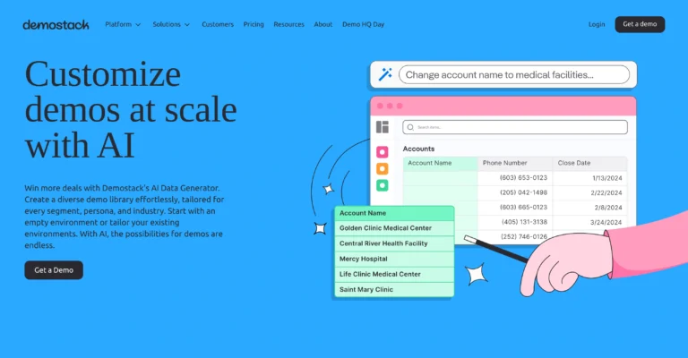Open the Pricing page
Screen dimensions: 688x358
(254, 24)
